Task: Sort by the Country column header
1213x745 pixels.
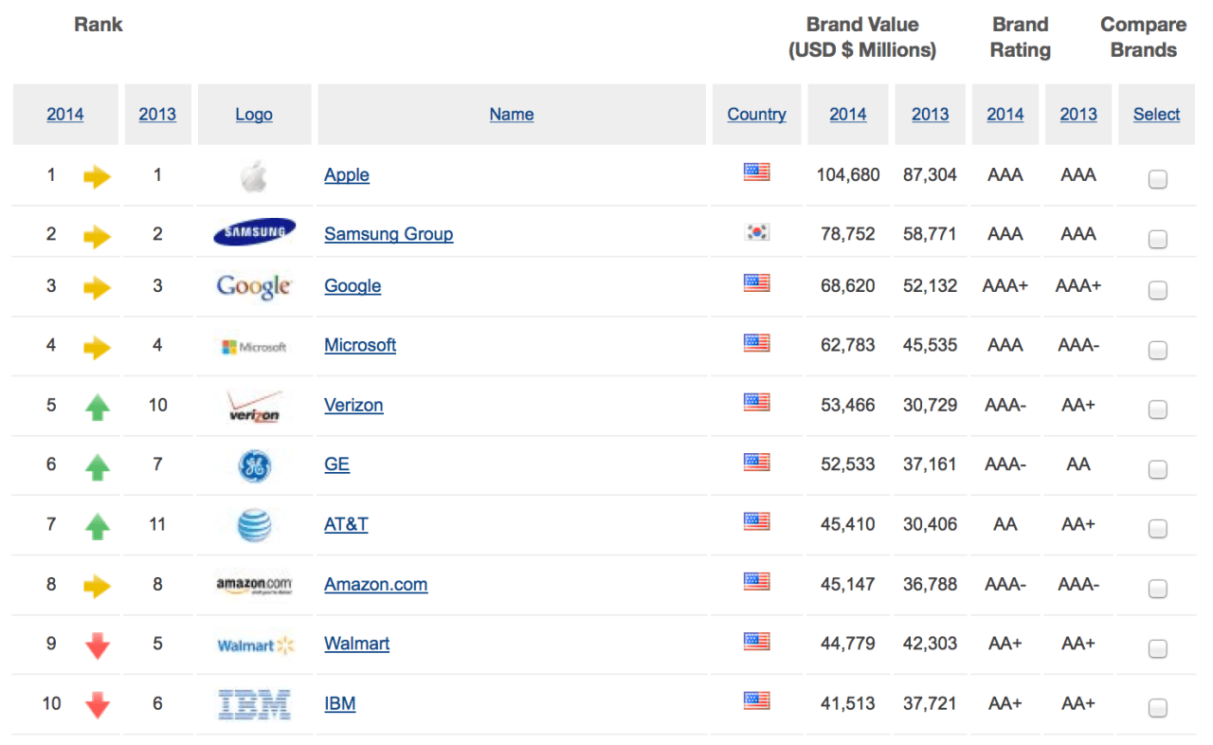Action: [756, 114]
